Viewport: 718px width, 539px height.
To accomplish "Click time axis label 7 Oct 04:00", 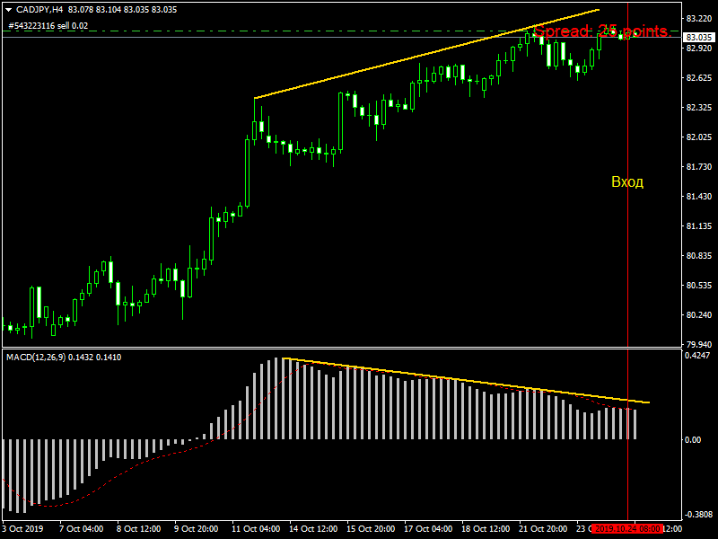I will coord(82,529).
